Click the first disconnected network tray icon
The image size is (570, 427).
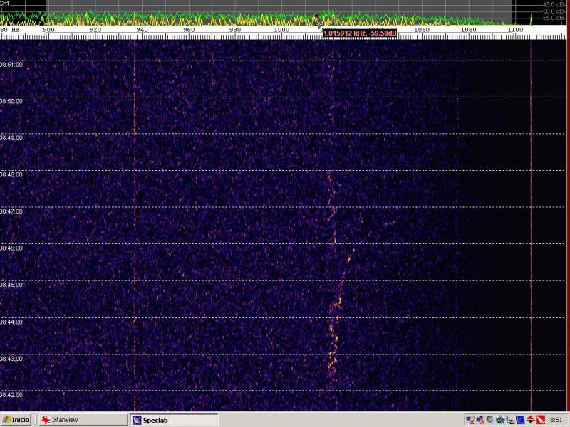click(470, 420)
